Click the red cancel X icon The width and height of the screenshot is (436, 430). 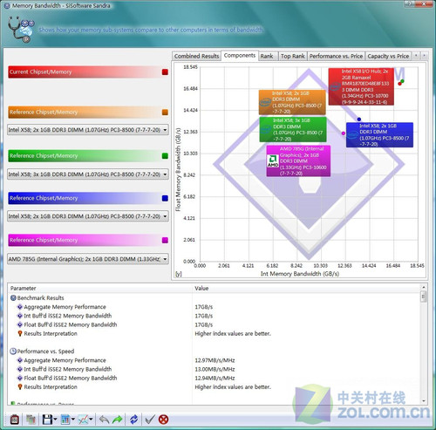point(164,420)
